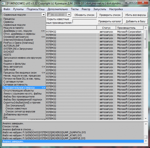The width and height of the screenshot is (150, 148).
Task: Choose SYSTEM.INI и Загрузчики entry
Action: pyautogui.click(x=24, y=49)
